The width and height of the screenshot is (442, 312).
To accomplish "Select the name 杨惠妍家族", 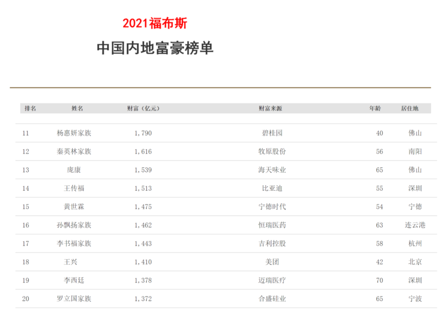I will click(x=74, y=133).
